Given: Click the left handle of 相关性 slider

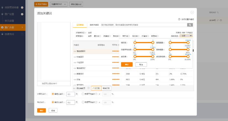Looking at the screenshot, I should 135,43.
